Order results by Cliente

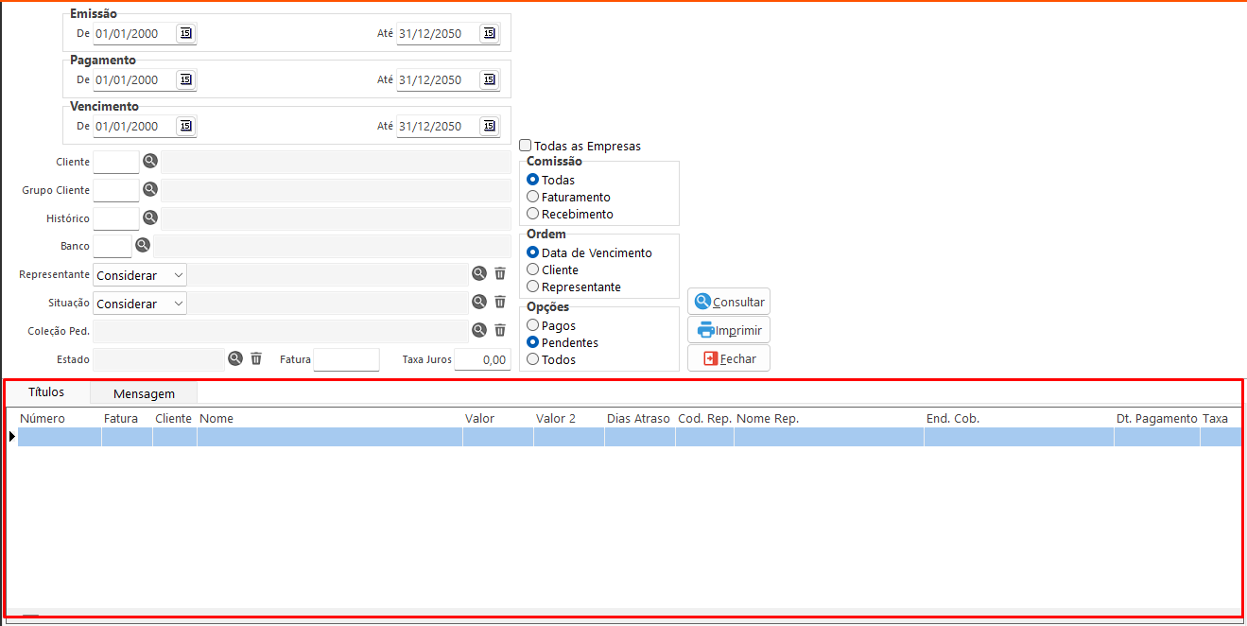pyautogui.click(x=533, y=270)
